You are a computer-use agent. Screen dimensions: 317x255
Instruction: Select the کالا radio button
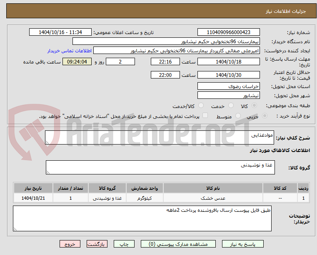tap(255, 105)
